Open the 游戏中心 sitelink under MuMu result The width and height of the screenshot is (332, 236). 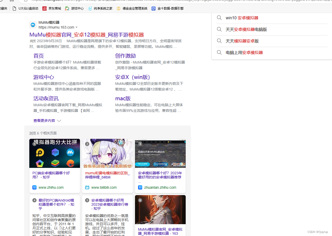click(x=44, y=77)
